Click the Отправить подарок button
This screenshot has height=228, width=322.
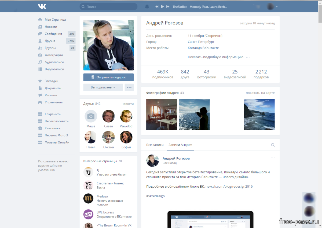tap(108, 77)
